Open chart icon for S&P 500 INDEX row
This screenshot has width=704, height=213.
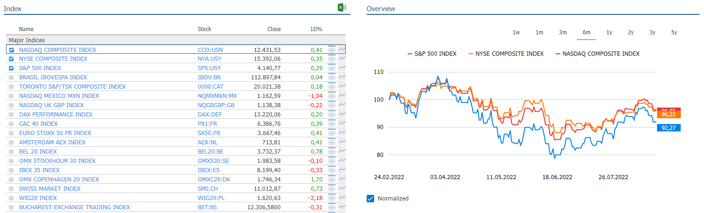pos(342,68)
